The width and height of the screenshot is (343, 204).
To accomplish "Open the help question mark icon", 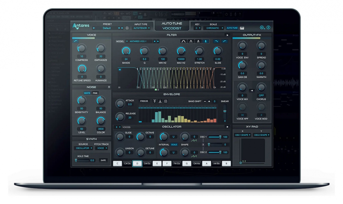I will point(268,27).
